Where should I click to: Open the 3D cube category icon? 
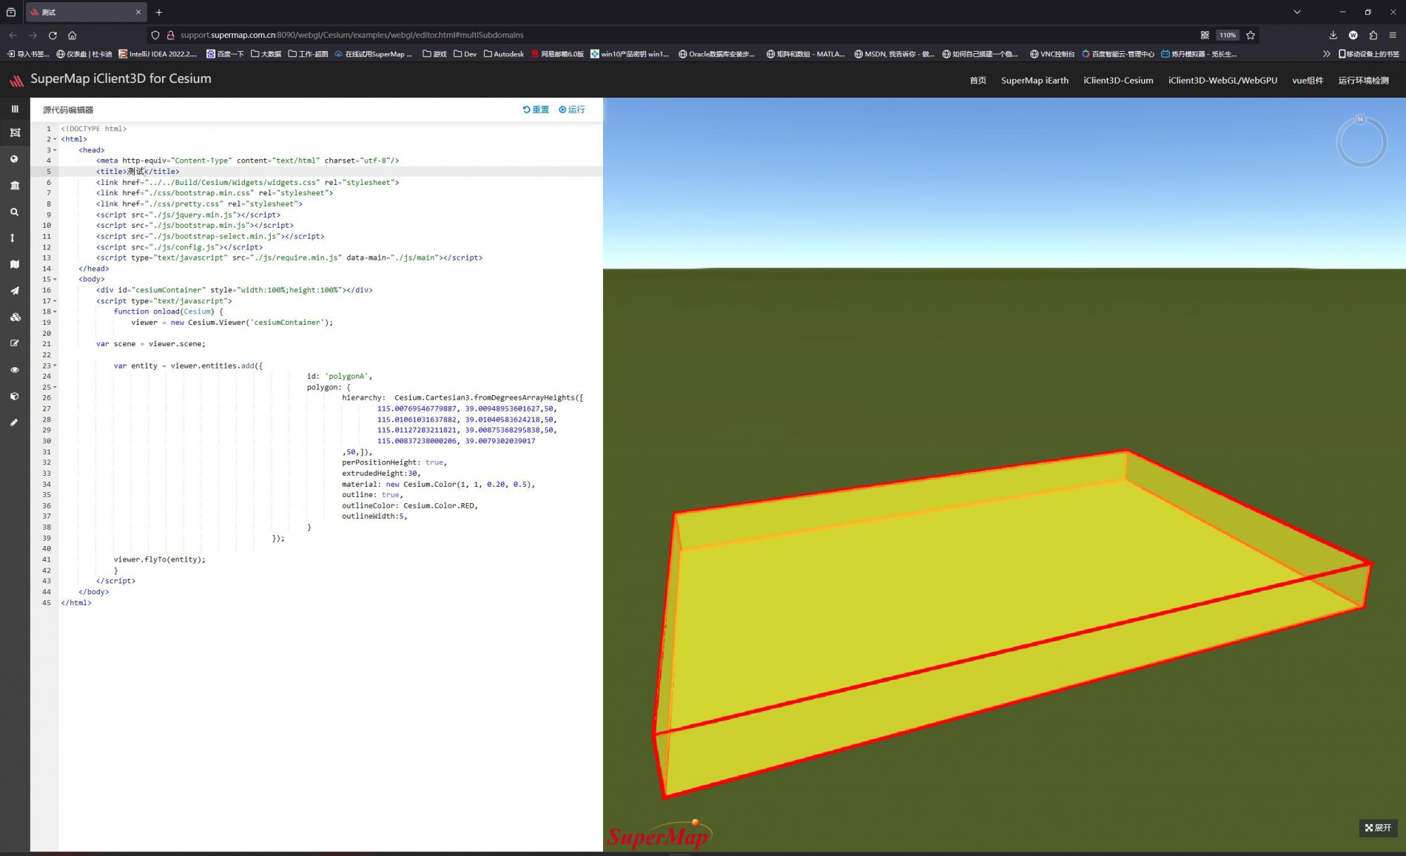[x=15, y=396]
